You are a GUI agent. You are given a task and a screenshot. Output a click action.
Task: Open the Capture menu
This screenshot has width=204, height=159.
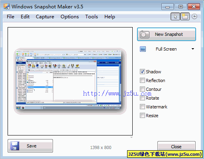[45, 17]
